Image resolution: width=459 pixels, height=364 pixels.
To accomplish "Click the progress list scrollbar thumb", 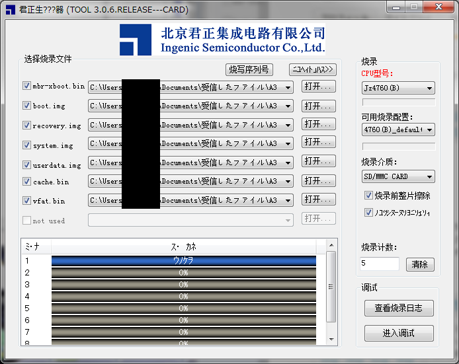I will [331, 287].
